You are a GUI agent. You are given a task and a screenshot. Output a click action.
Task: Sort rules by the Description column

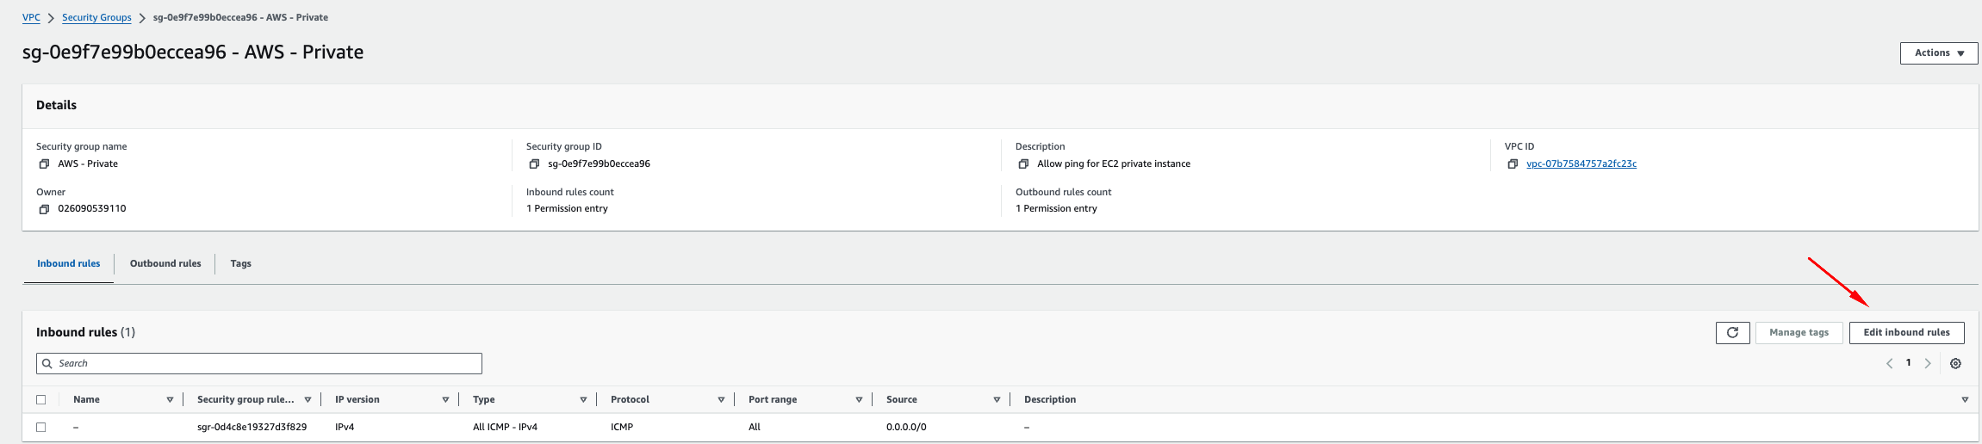(1965, 400)
